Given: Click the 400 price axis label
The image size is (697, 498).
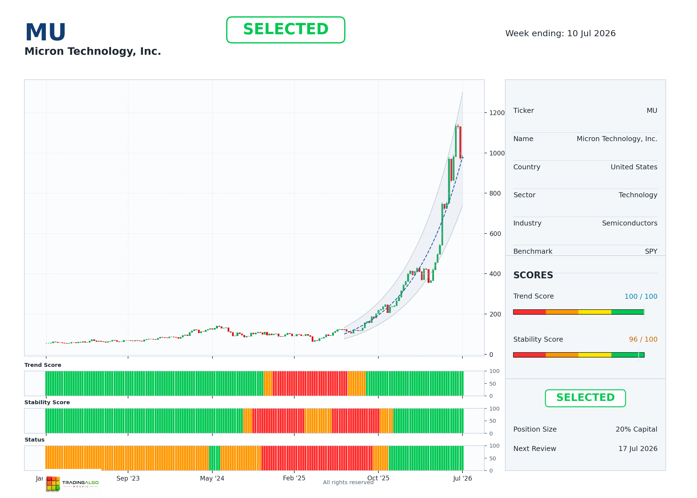Looking at the screenshot, I should tap(495, 274).
